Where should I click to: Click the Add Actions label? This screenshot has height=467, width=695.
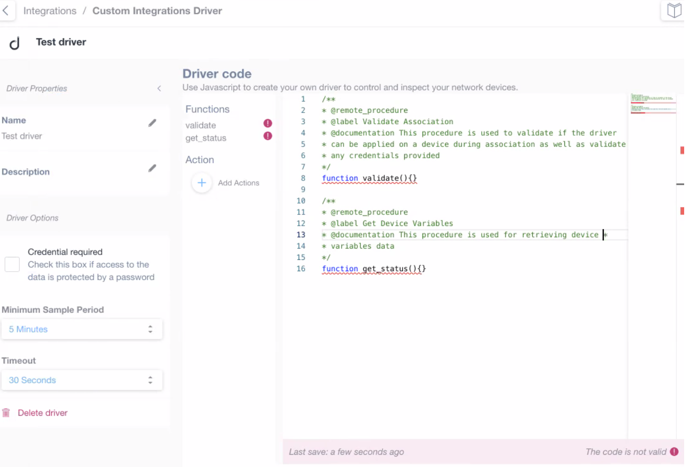[x=239, y=182]
